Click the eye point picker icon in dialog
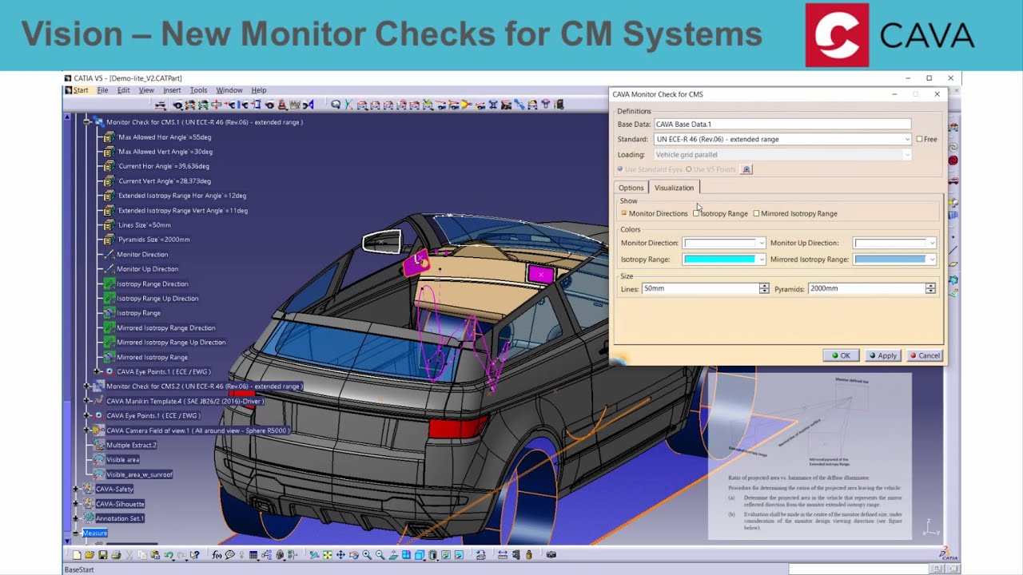This screenshot has height=575, width=1023. [x=746, y=169]
